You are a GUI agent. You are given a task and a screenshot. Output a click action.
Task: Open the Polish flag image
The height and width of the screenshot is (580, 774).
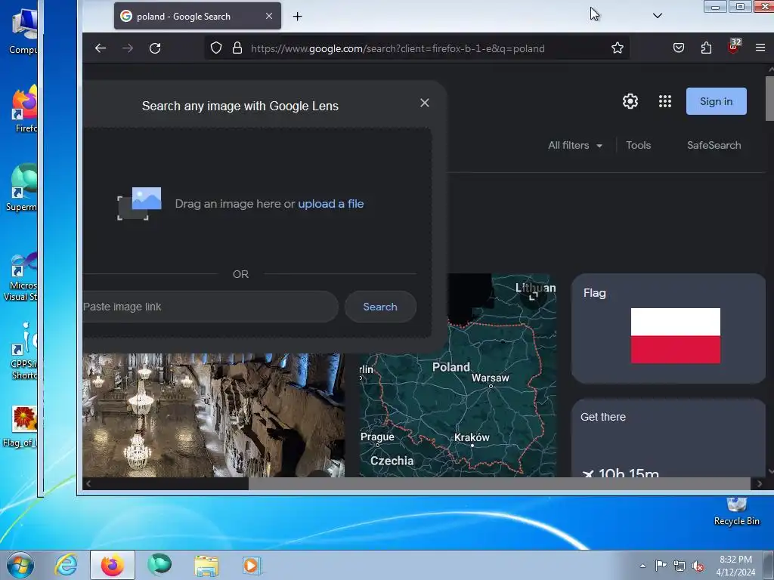click(675, 336)
